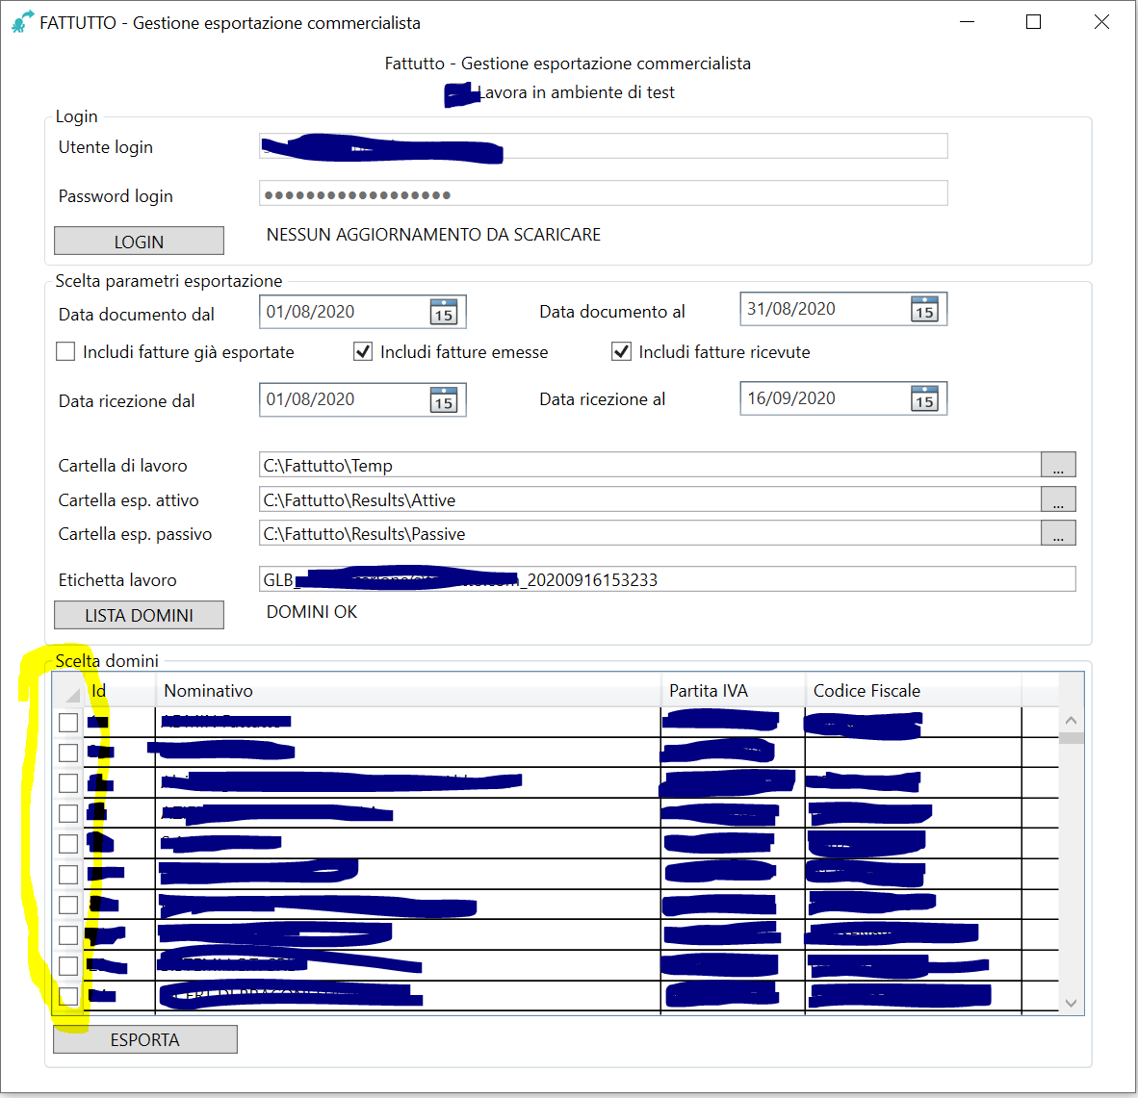Click the Password login field

tap(603, 193)
